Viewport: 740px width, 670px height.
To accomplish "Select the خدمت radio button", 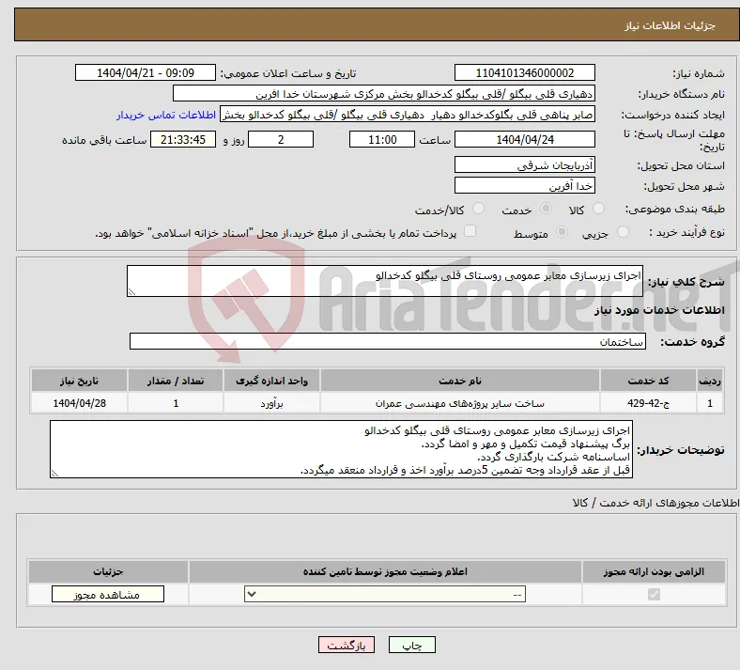I will tap(546, 209).
